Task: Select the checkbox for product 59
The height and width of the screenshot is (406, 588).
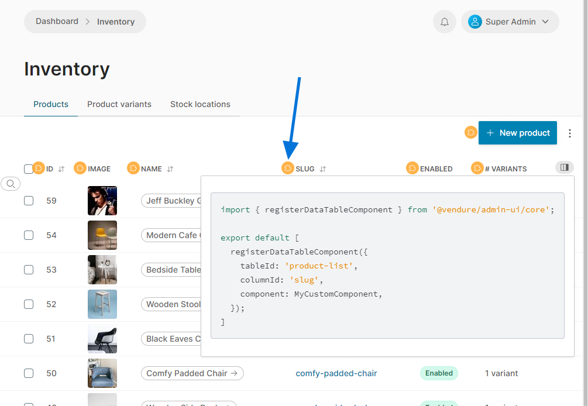Action: point(29,201)
